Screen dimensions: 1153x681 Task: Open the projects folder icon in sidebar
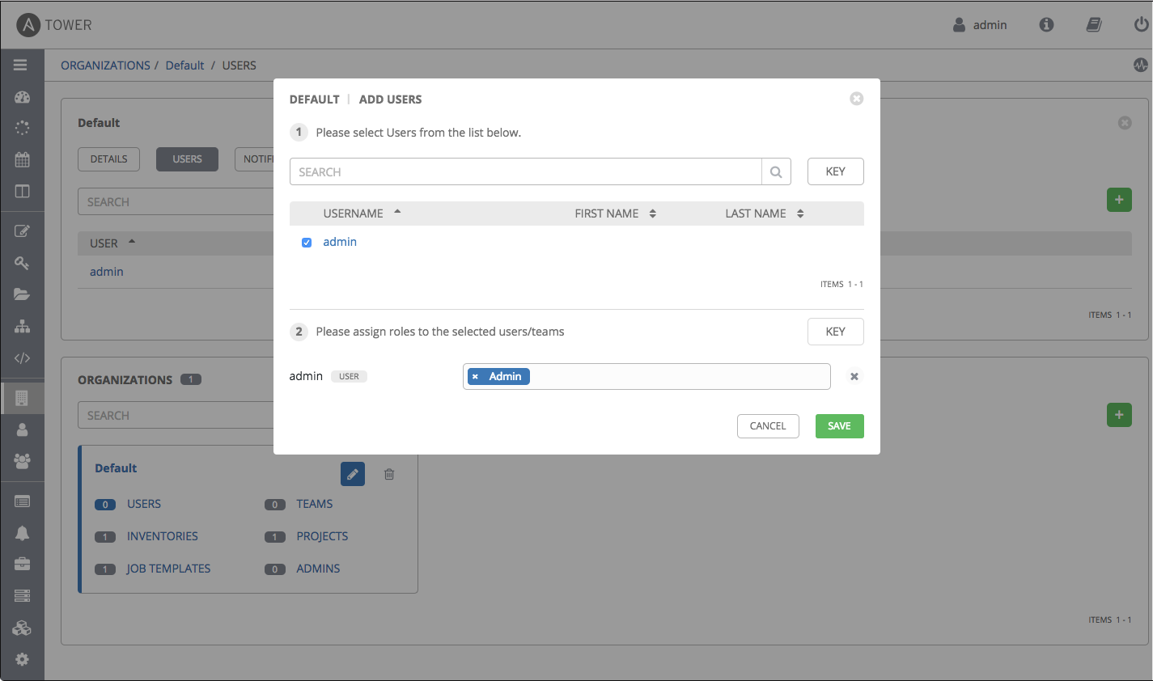pos(22,294)
